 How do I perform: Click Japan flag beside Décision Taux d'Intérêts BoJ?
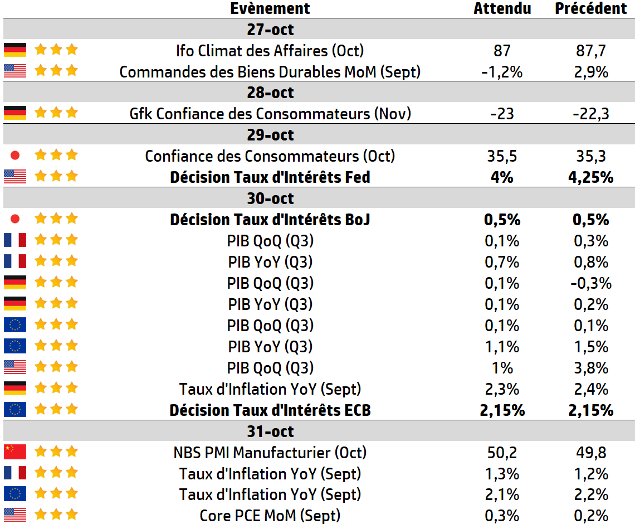[x=15, y=219]
